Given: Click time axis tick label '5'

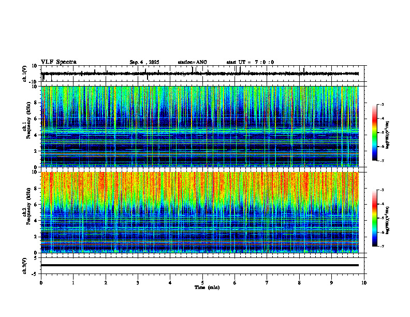Looking at the screenshot, I should coord(202,283).
